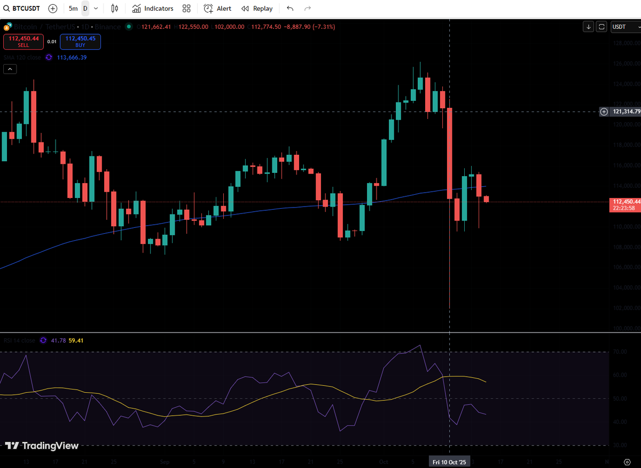
Task: Click the Sep label on time axis
Action: point(163,462)
